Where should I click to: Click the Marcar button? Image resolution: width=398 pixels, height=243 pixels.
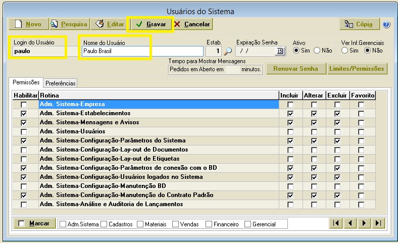(x=34, y=223)
